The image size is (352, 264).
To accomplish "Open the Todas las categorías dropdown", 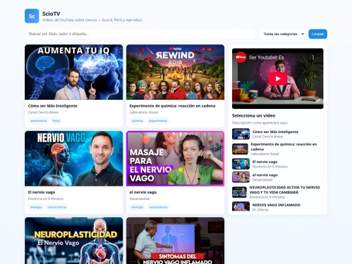I will point(282,34).
